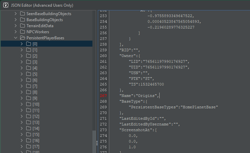The width and height of the screenshot is (250, 153).
Task: Click the NPCWorkers folder icon
Action: 23,32
